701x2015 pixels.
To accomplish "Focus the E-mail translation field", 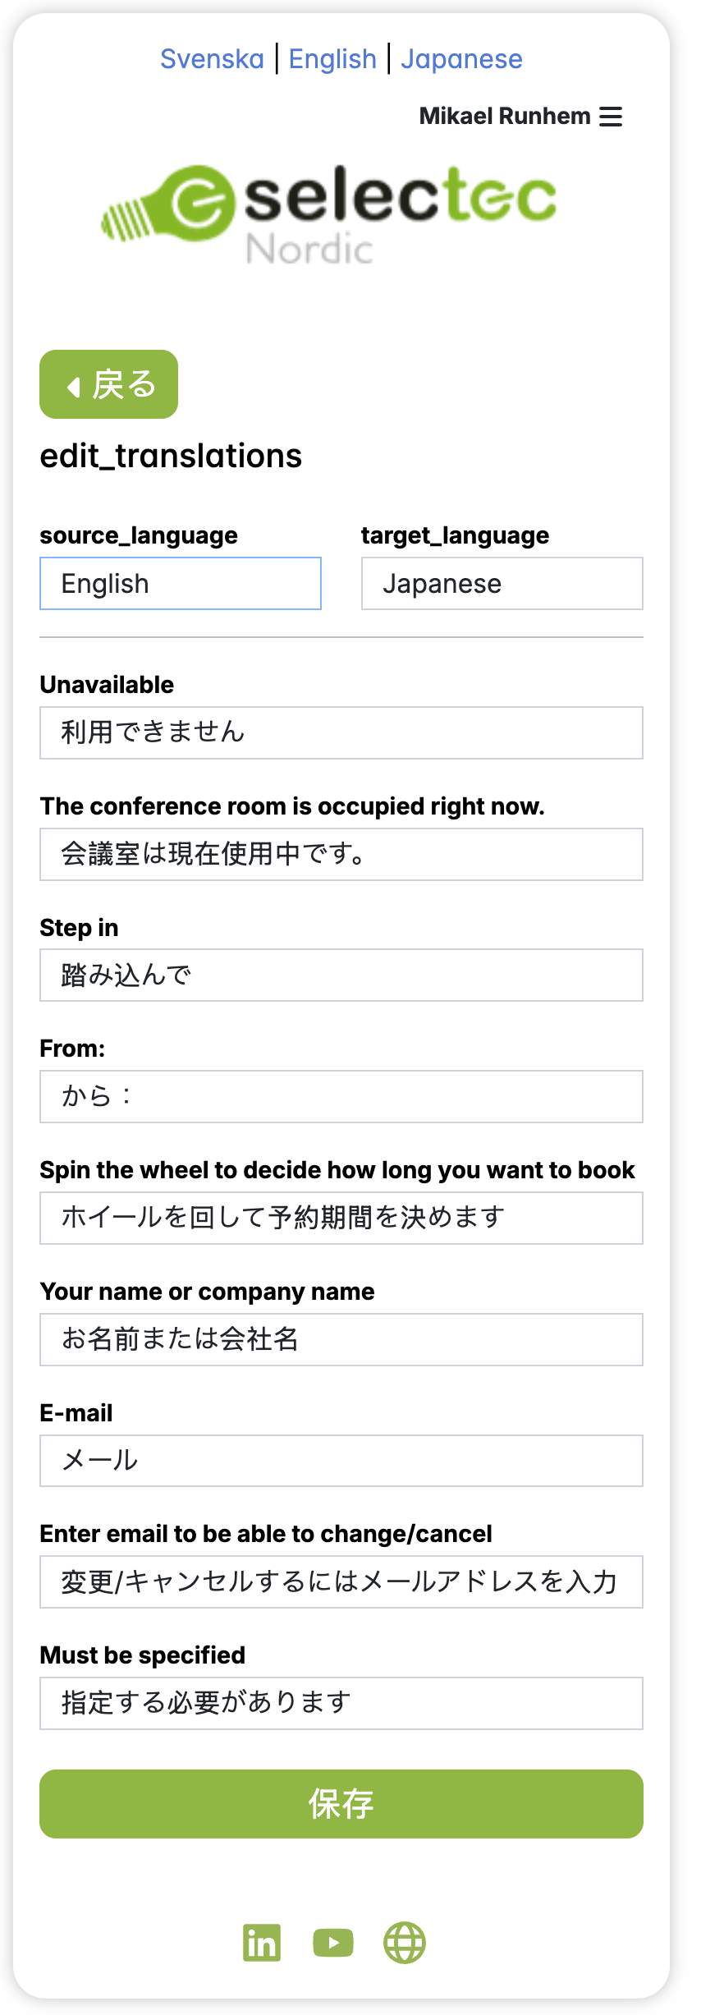I will 341,1461.
